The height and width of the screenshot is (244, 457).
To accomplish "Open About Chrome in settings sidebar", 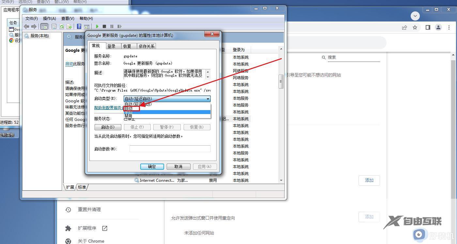I will point(91,241).
